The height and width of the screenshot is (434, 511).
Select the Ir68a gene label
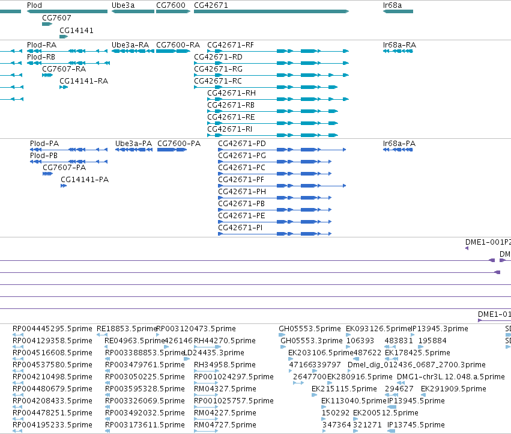(392, 5)
